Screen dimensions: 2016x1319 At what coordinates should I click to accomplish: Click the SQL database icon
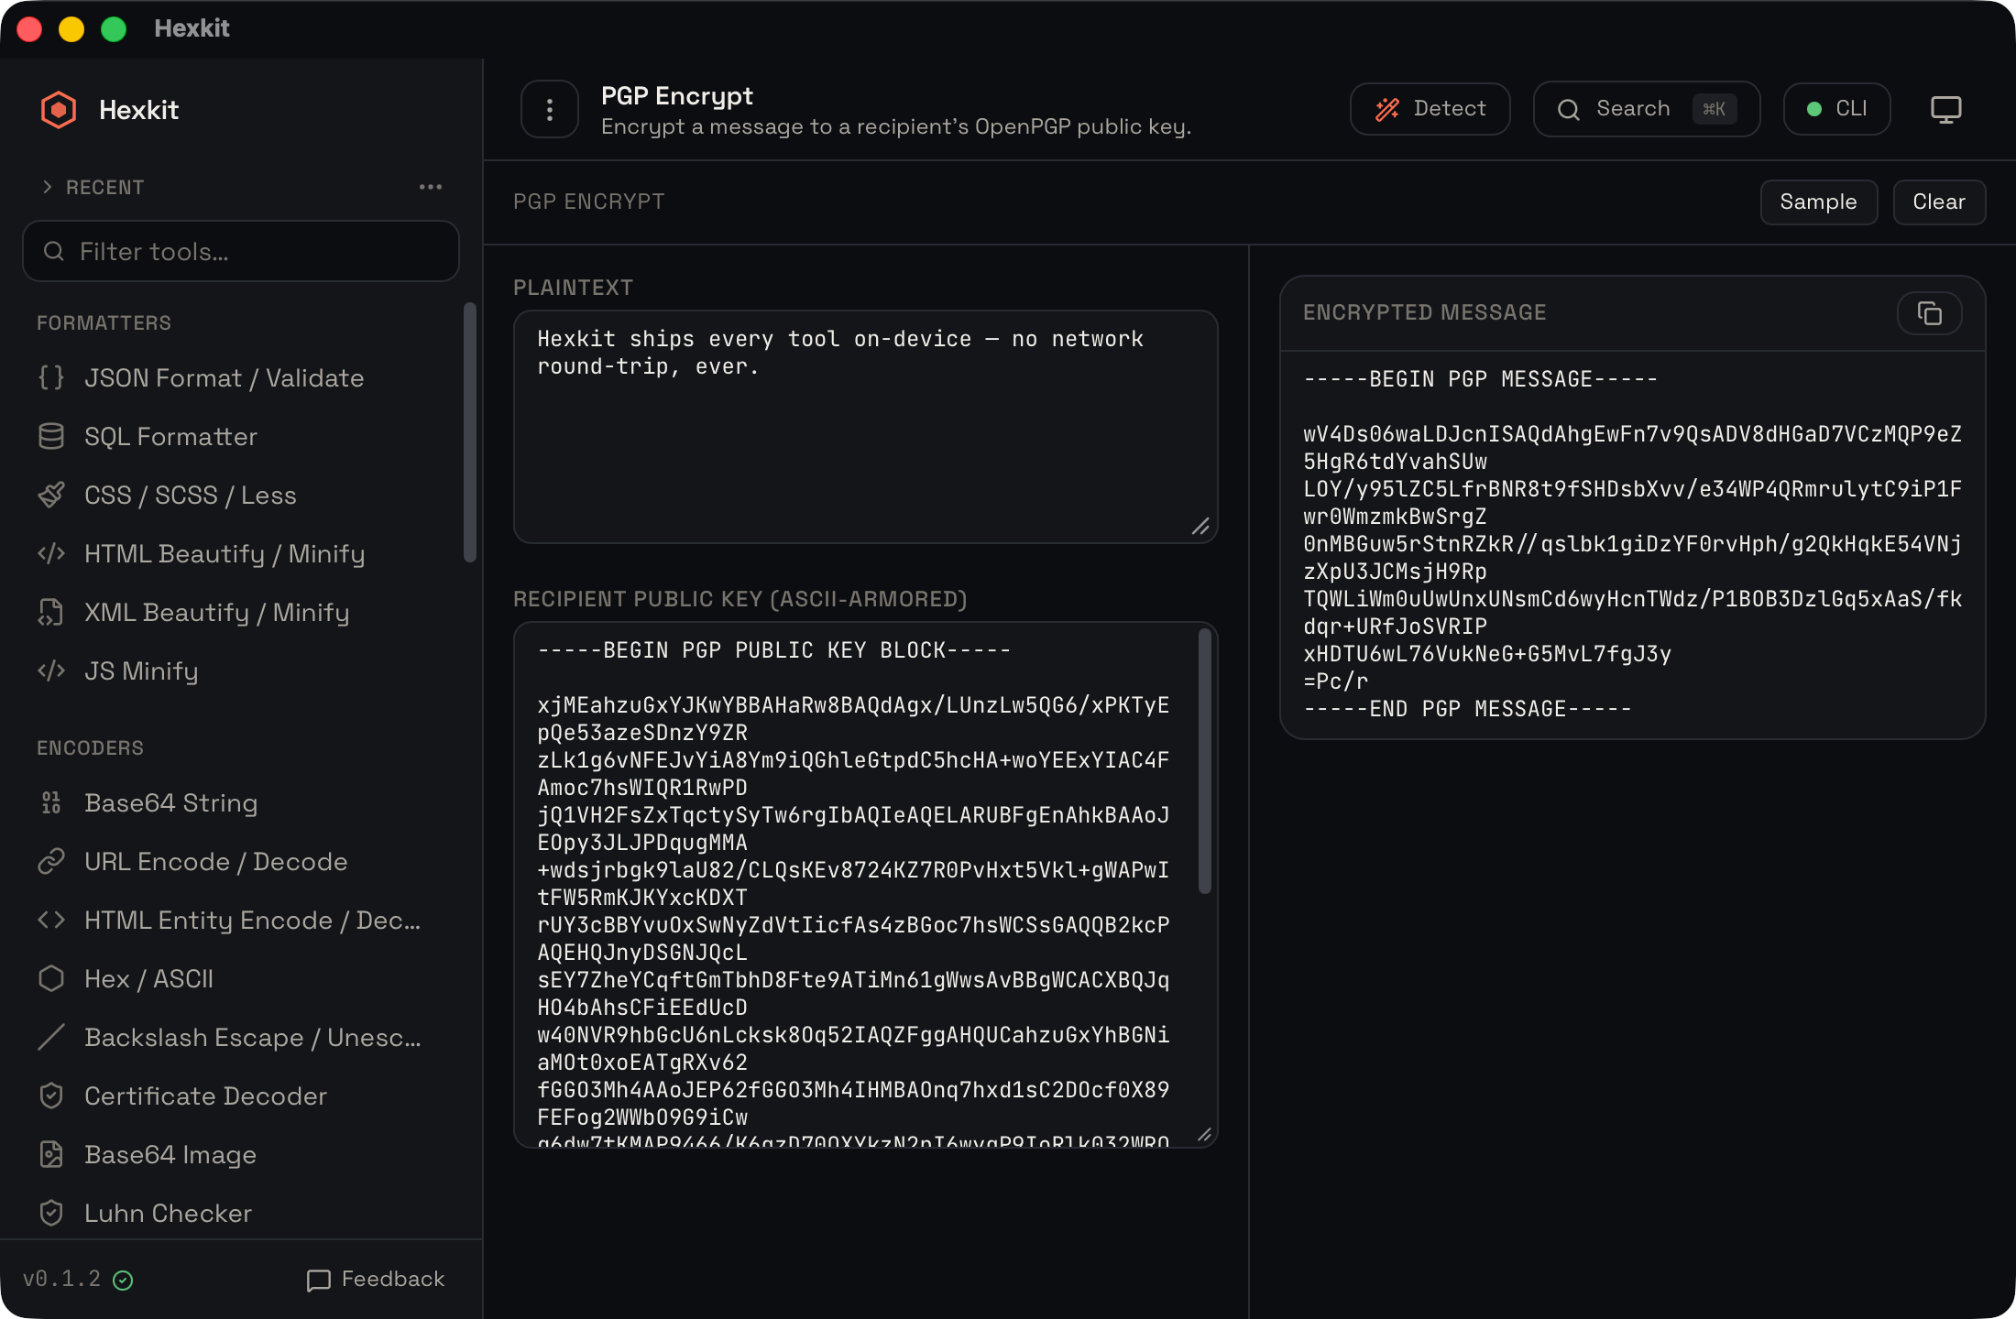tap(51, 436)
